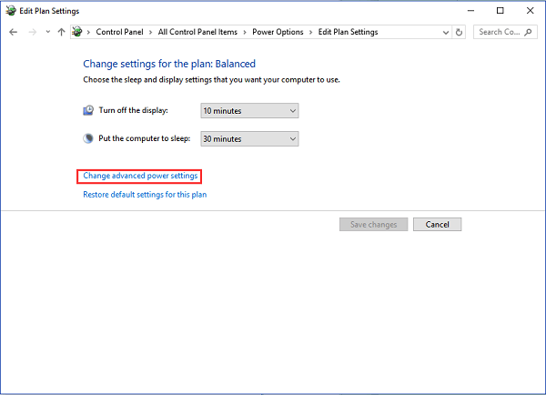The width and height of the screenshot is (546, 395).
Task: Close the Edit Plan Settings window
Action: [530, 11]
